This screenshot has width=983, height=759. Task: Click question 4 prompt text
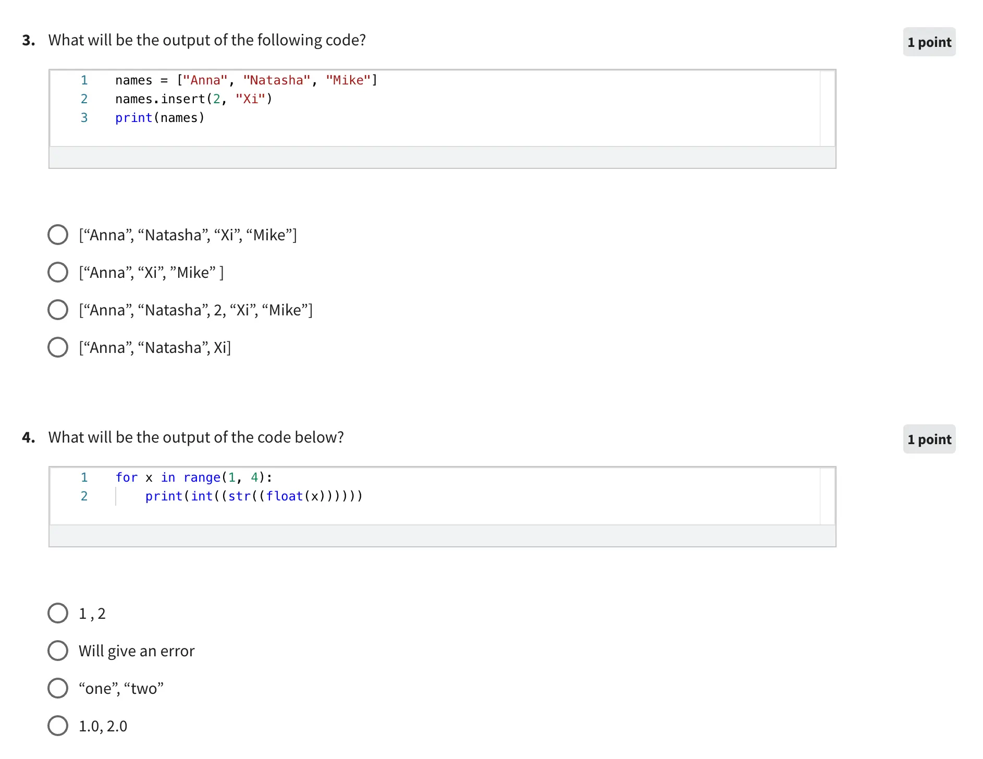pyautogui.click(x=196, y=437)
